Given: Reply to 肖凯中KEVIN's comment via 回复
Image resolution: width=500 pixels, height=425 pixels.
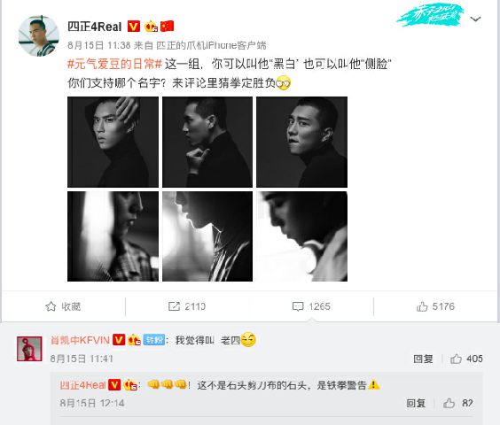Looking at the screenshot, I should (x=423, y=359).
